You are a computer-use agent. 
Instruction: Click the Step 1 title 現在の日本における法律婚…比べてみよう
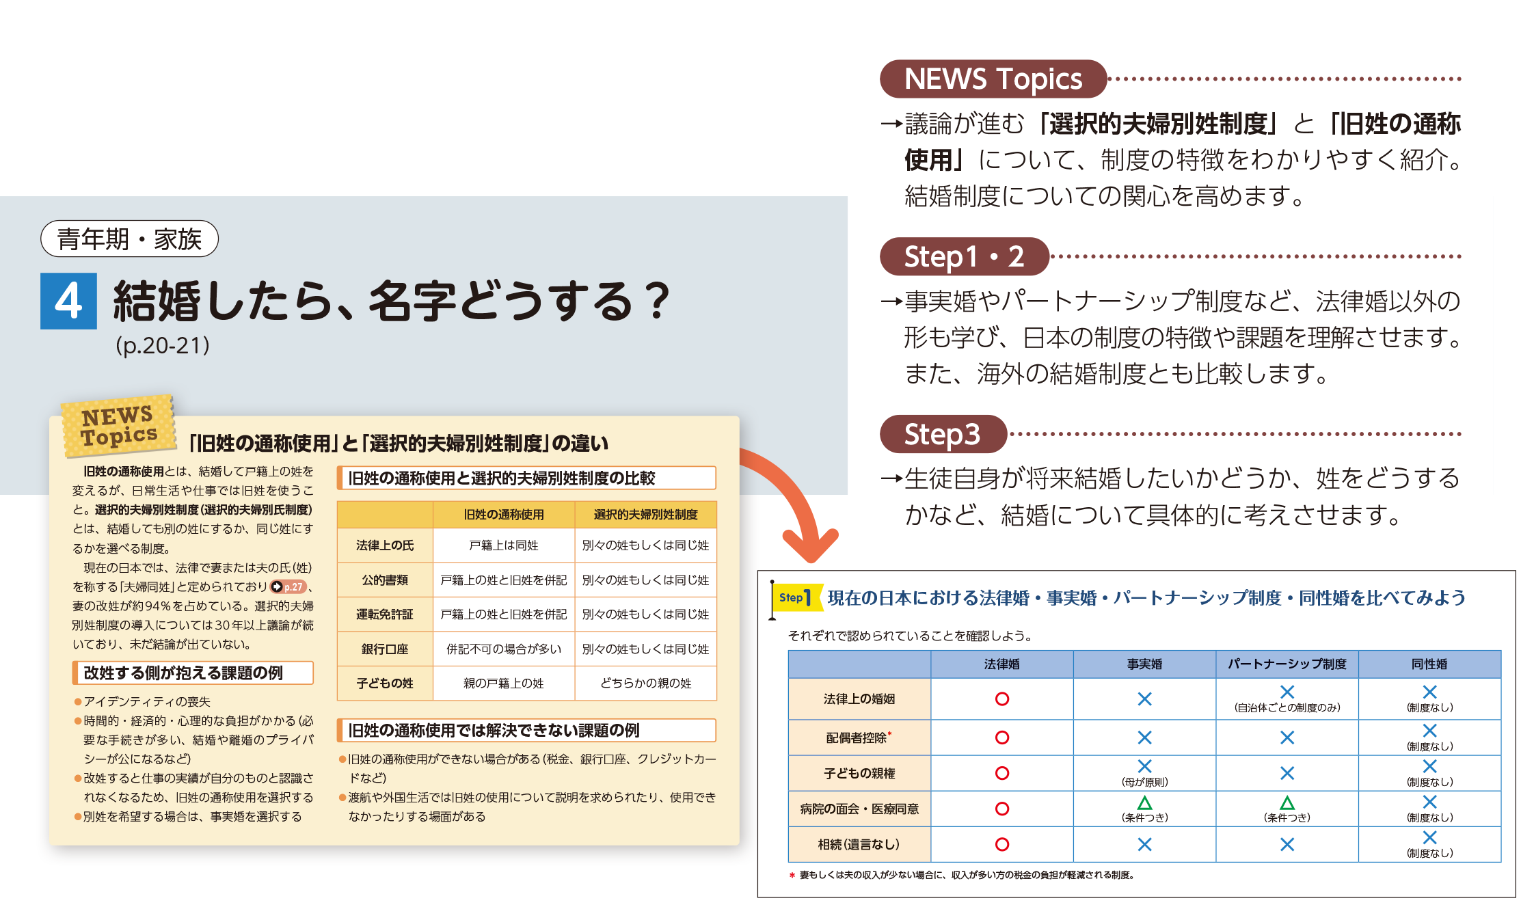tap(1146, 598)
